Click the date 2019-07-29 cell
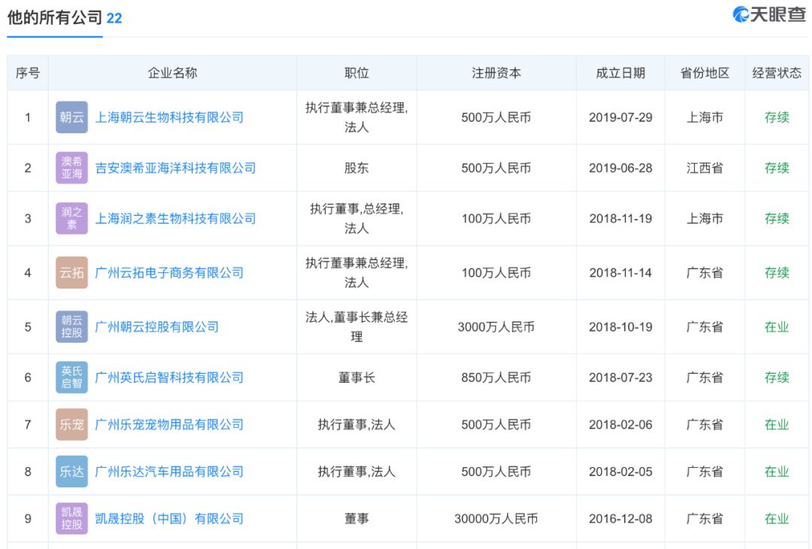Image resolution: width=812 pixels, height=549 pixels. [x=620, y=117]
